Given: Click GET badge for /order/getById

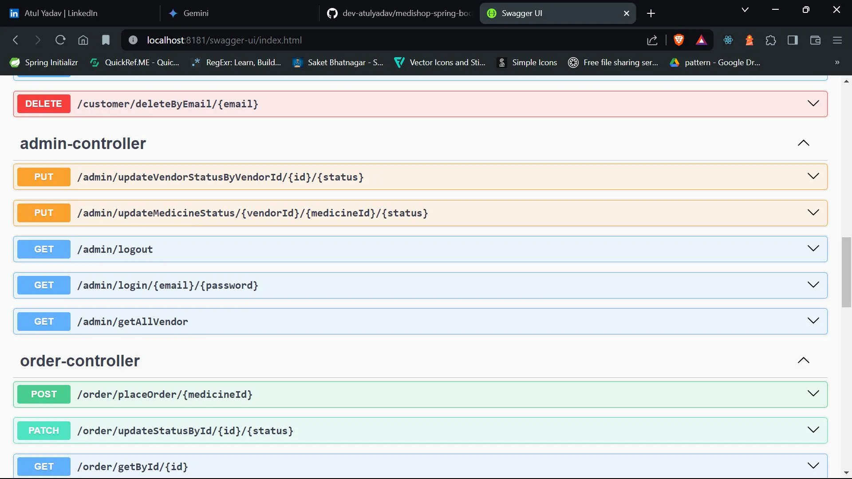Looking at the screenshot, I should click(43, 467).
